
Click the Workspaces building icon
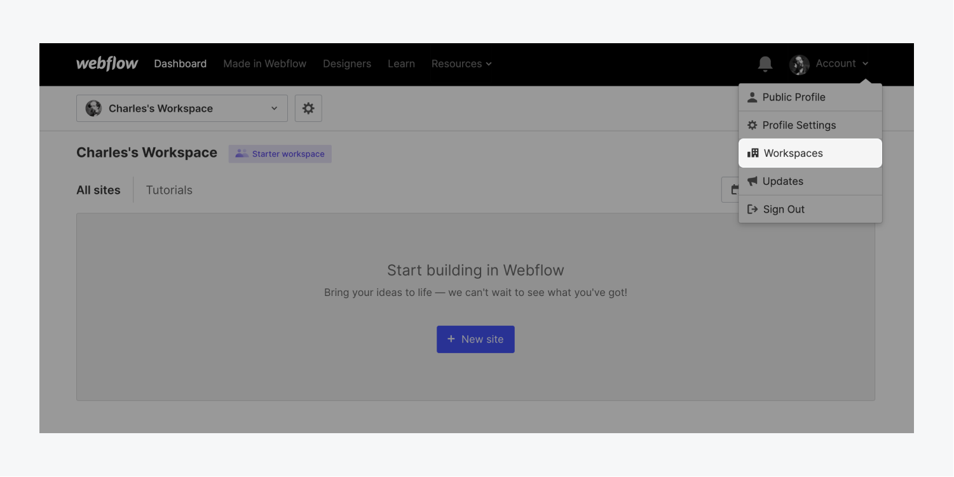(753, 153)
